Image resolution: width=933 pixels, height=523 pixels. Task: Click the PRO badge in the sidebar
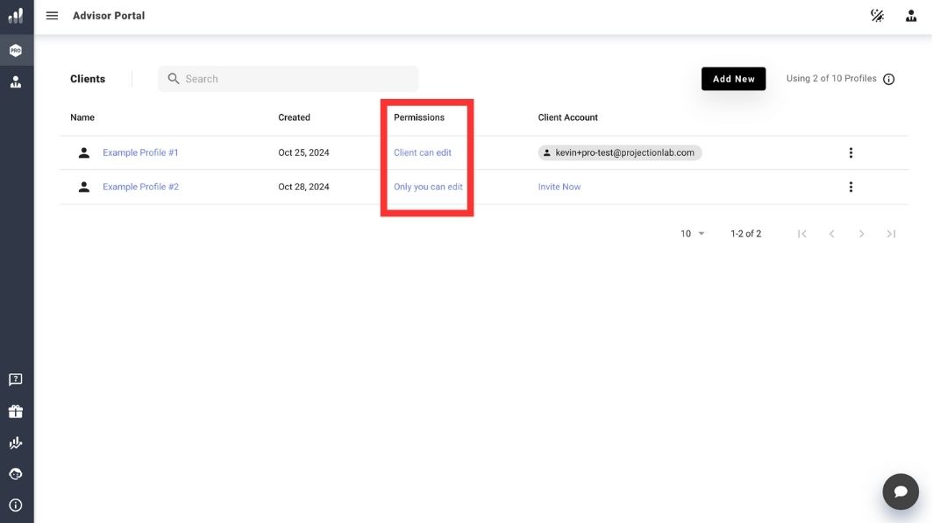(x=15, y=49)
